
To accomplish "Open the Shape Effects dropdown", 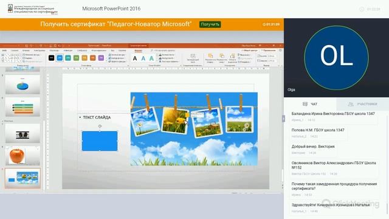I will point(117,61).
